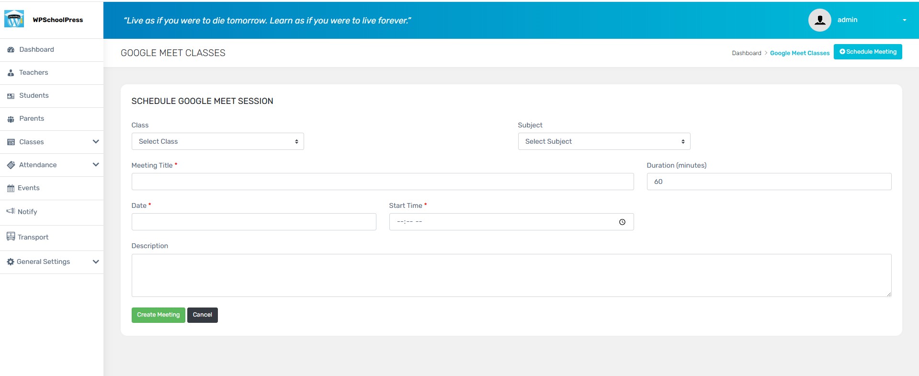Click the Notify megaphone icon
919x376 pixels.
pos(11,211)
